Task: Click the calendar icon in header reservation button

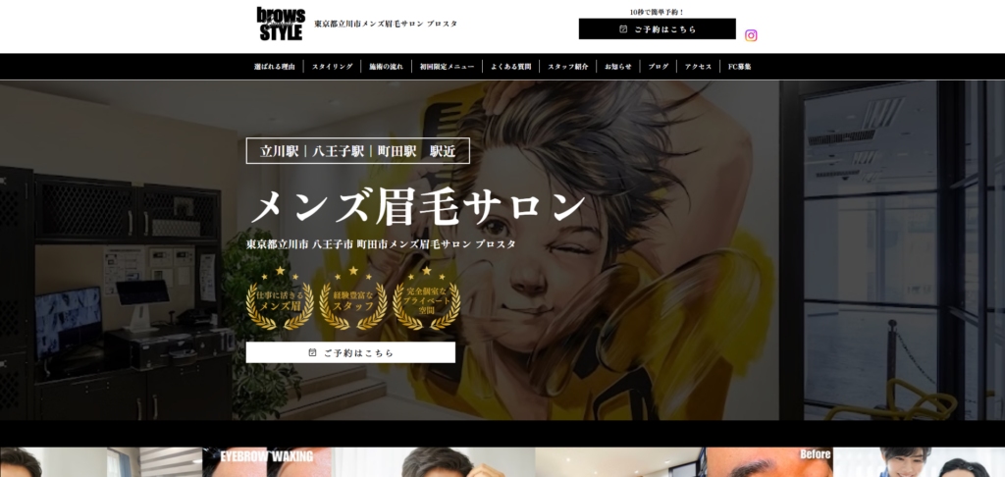Action: [x=623, y=29]
